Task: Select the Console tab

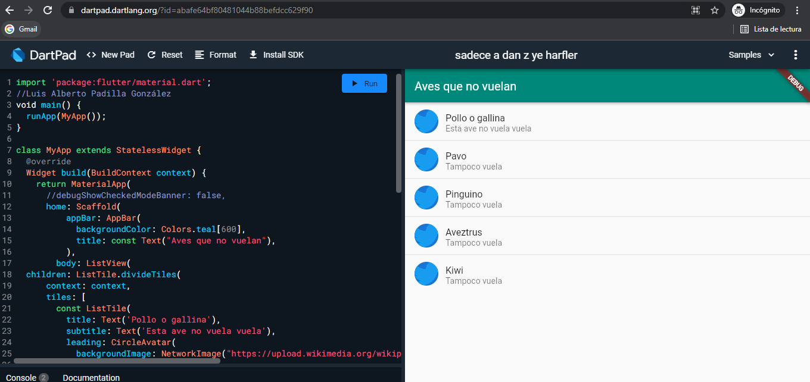Action: 20,377
